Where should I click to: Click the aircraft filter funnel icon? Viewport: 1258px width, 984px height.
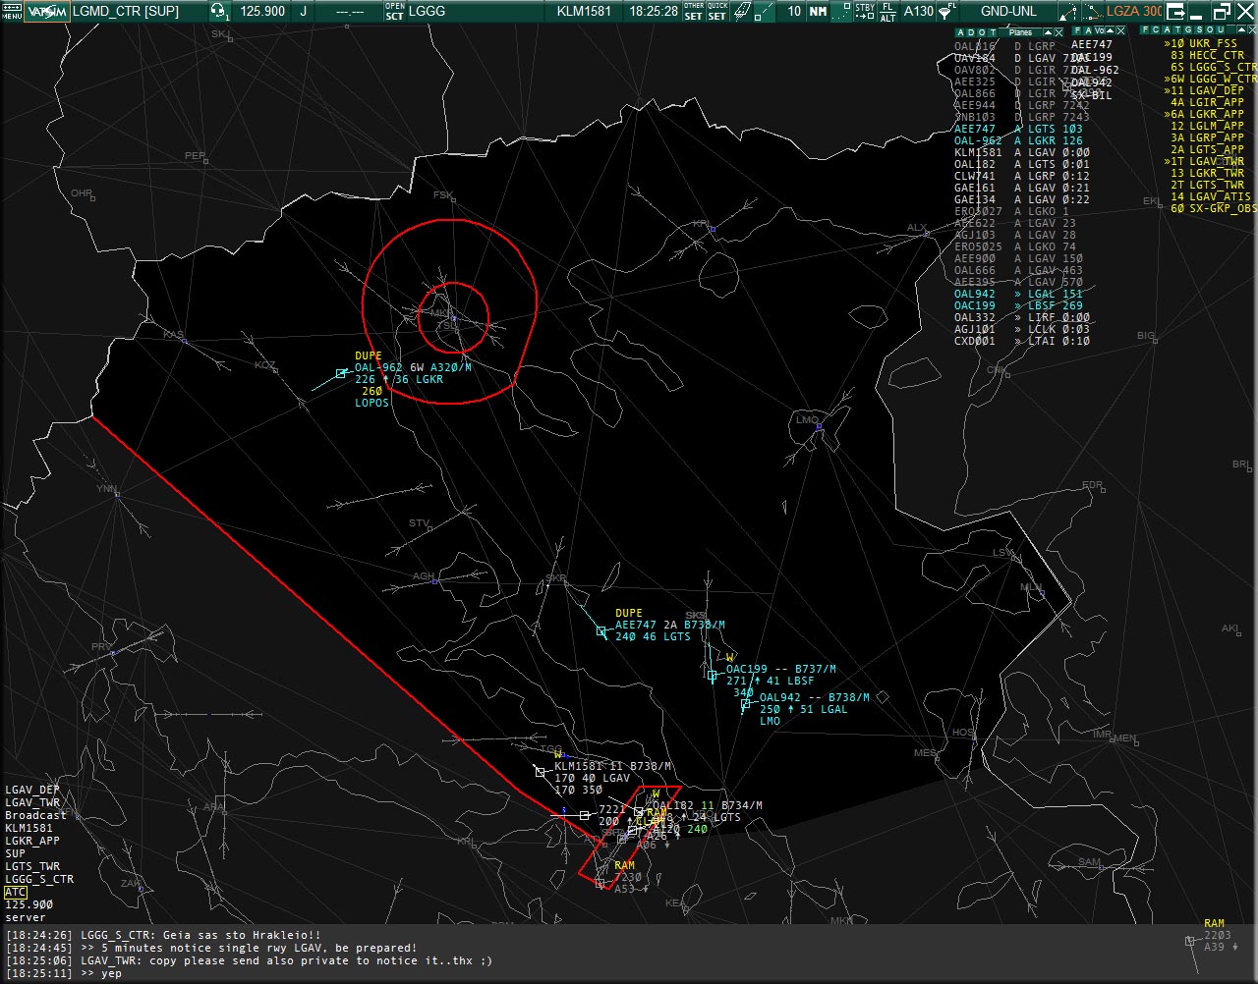pos(946,12)
